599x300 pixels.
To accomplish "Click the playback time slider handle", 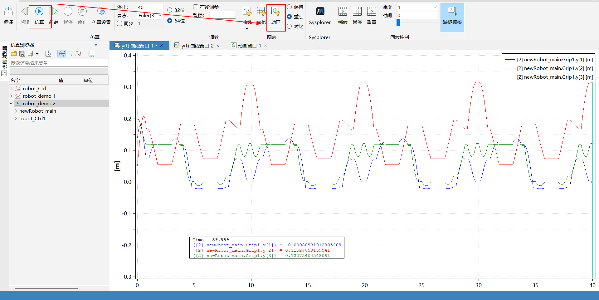I will (398, 22).
